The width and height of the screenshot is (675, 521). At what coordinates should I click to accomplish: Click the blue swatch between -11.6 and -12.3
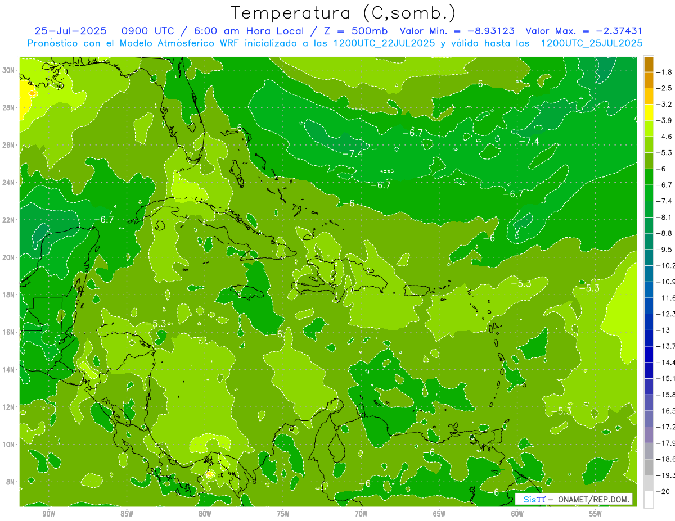click(649, 306)
